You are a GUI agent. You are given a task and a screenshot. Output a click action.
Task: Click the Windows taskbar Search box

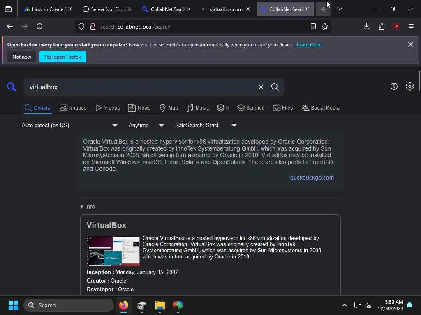(69, 305)
